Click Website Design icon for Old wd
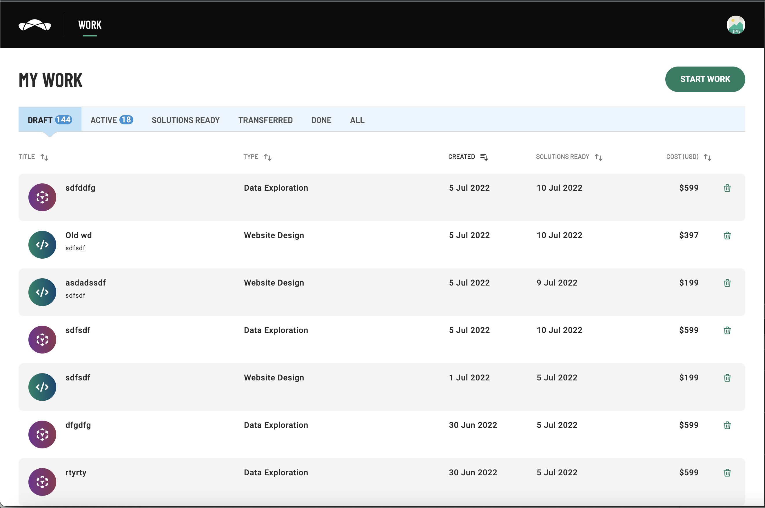 pos(42,245)
